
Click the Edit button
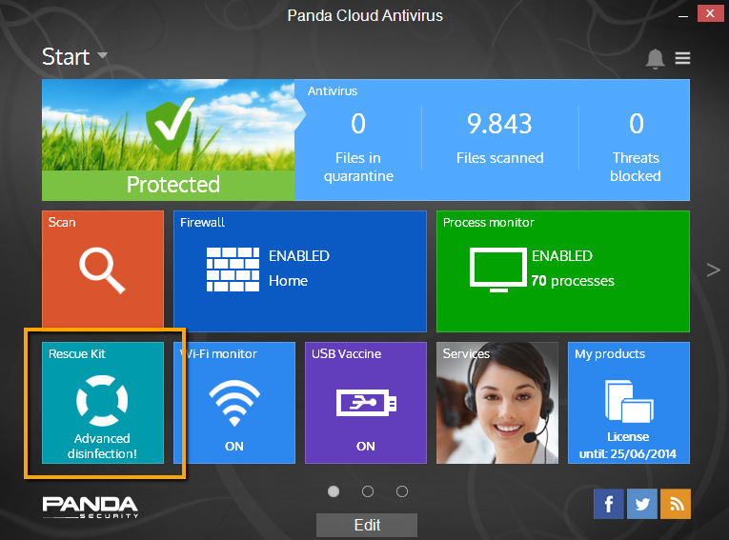pyautogui.click(x=367, y=525)
